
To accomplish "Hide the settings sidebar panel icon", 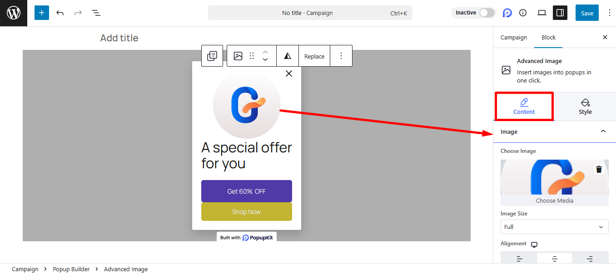I will 560,13.
